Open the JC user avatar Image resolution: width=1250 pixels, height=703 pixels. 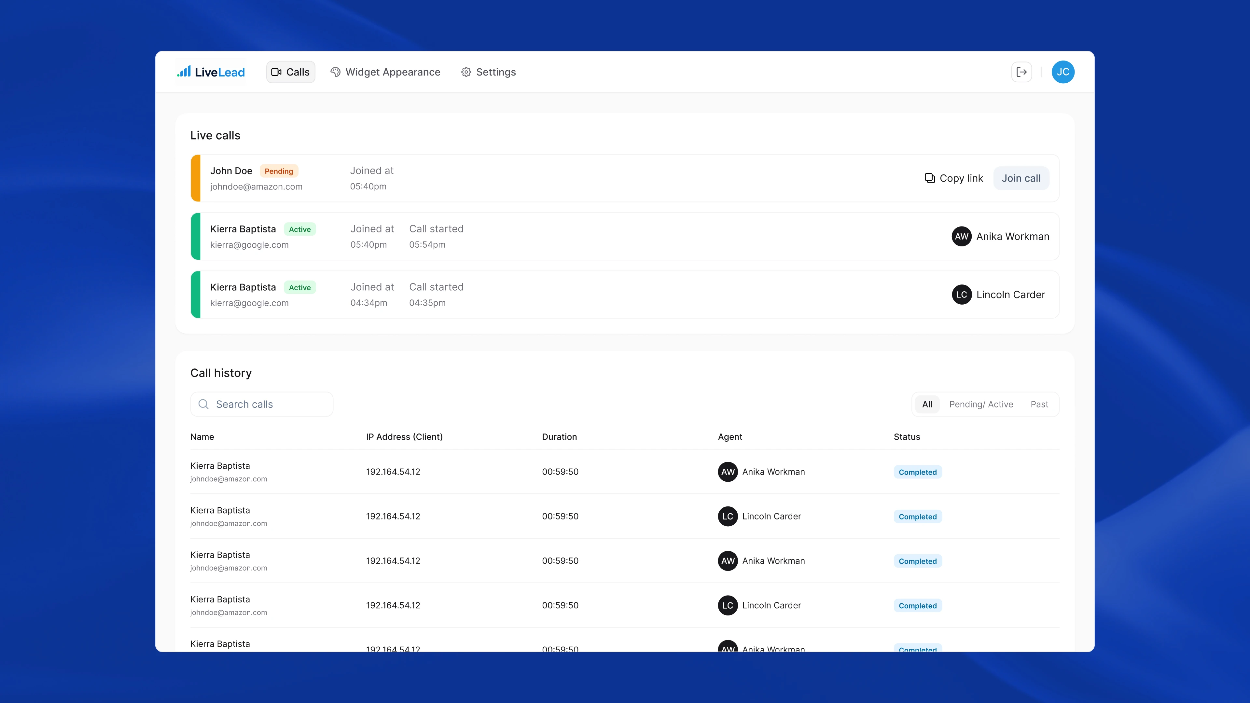click(x=1063, y=72)
